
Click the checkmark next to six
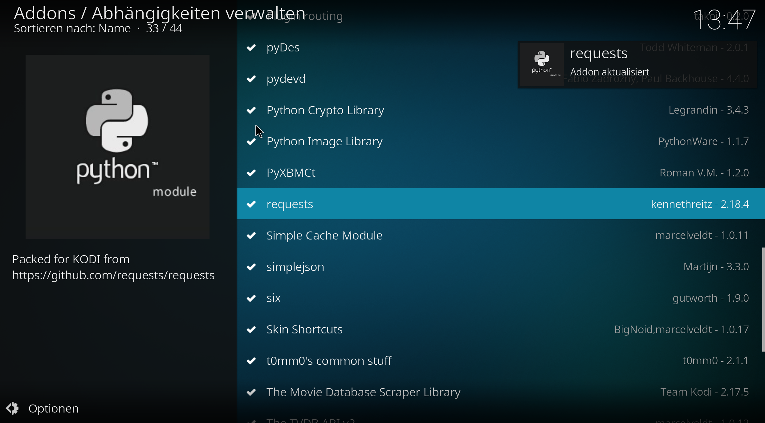pos(251,298)
